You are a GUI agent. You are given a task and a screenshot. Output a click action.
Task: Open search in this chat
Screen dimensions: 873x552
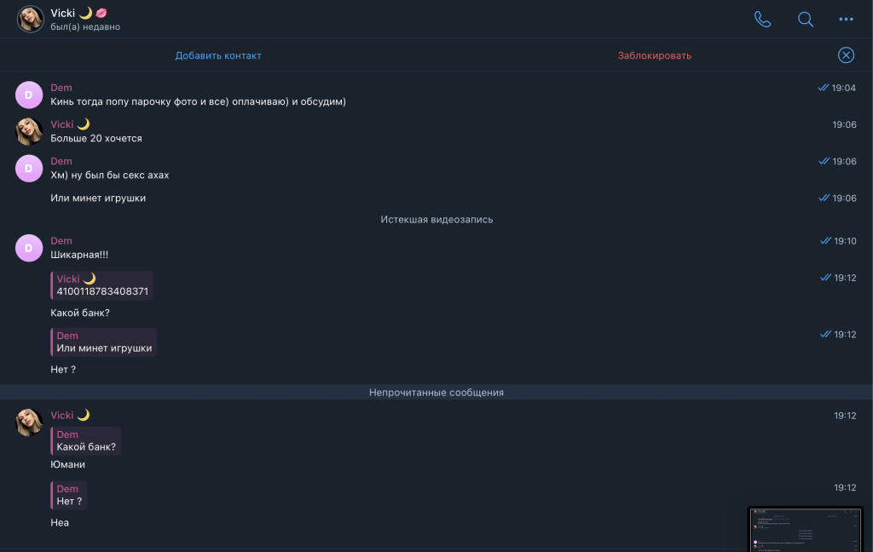coord(805,19)
